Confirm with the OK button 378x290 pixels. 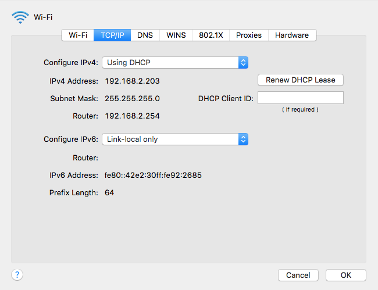pyautogui.click(x=346, y=275)
